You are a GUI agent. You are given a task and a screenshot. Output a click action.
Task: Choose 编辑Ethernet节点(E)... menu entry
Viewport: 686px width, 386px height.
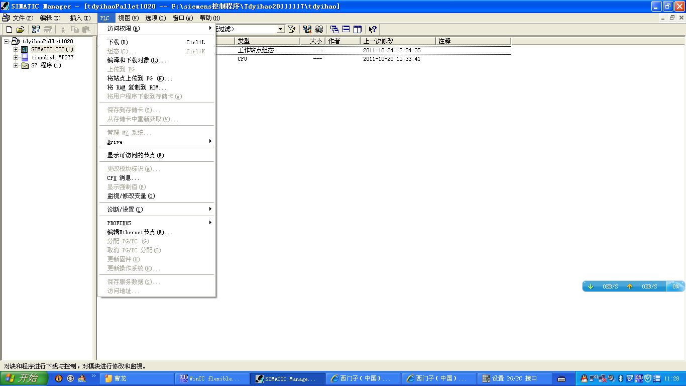point(157,232)
